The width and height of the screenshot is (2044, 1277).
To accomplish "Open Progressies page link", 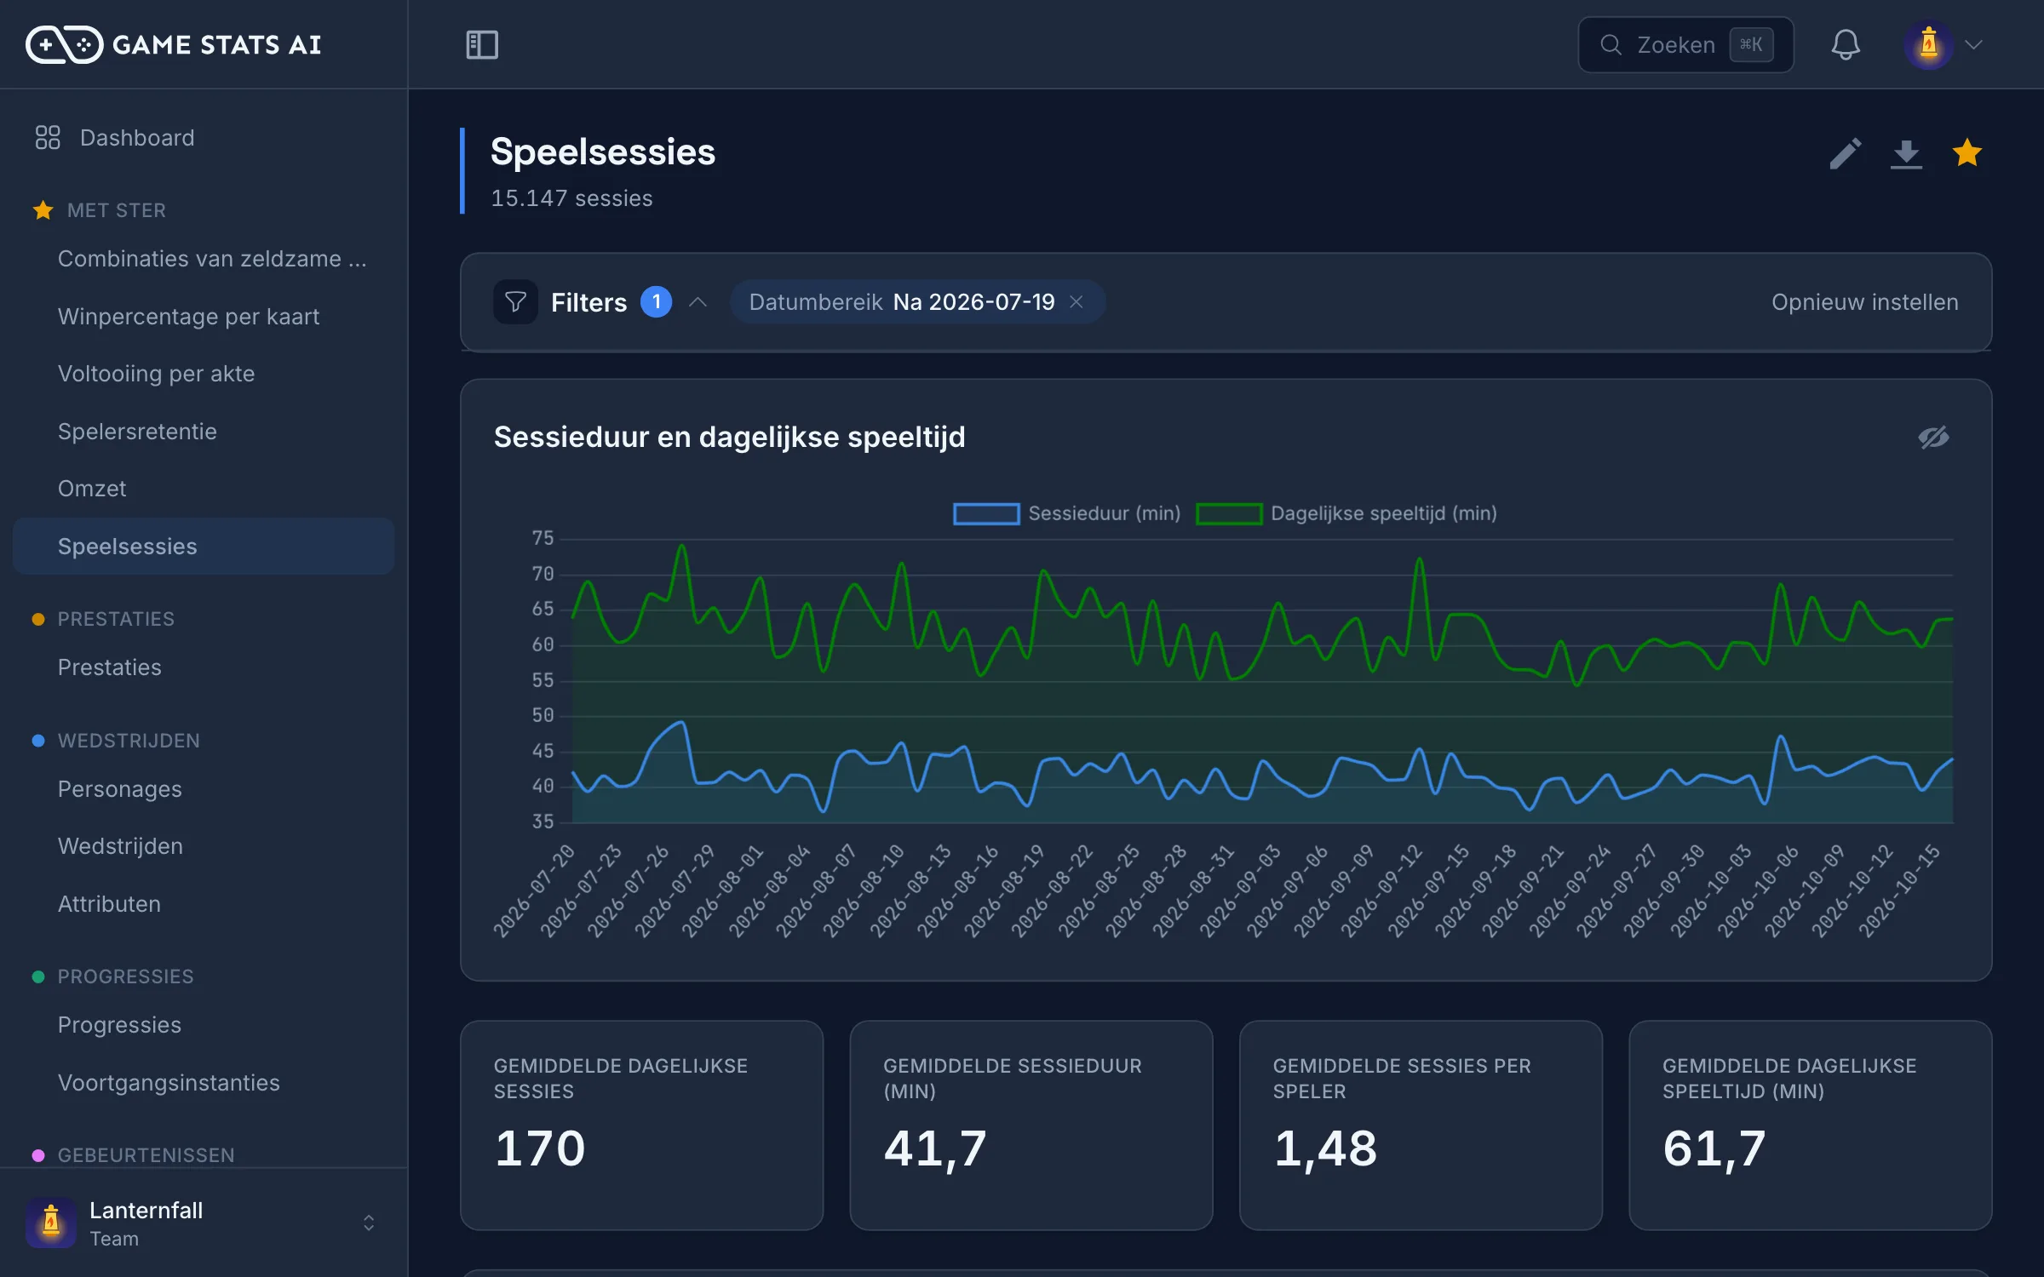I will coord(204,1025).
